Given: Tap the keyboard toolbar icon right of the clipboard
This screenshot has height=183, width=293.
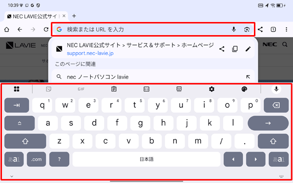Looking at the screenshot, I should point(146,89).
